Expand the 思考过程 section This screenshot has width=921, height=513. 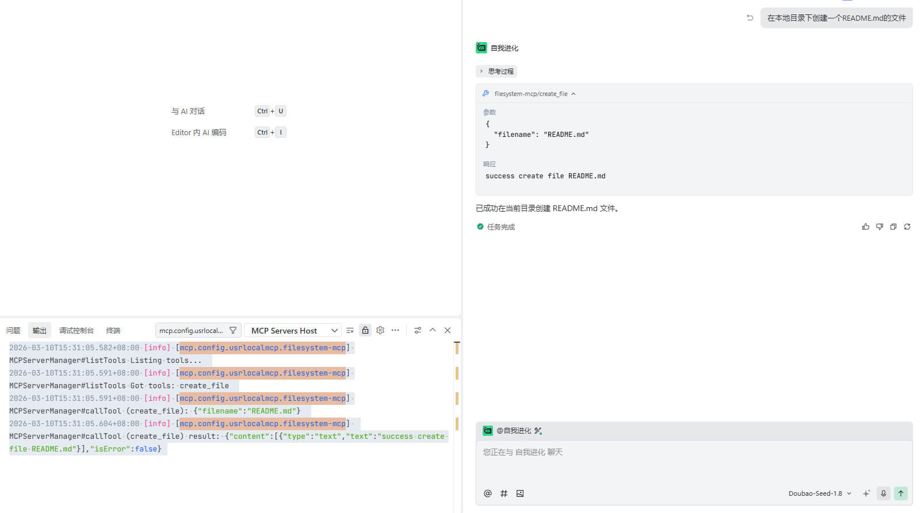point(496,71)
